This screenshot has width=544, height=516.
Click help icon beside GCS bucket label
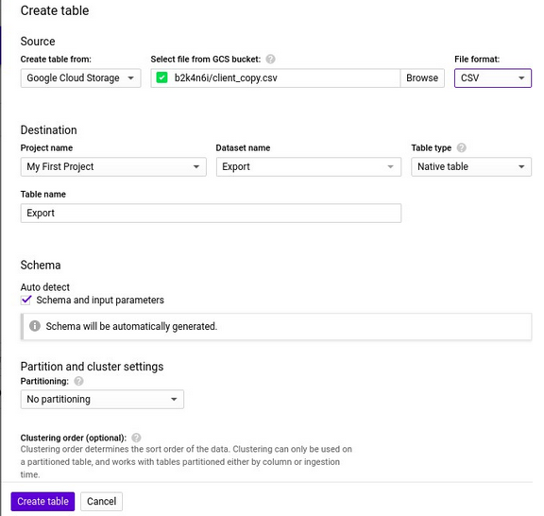point(270,59)
